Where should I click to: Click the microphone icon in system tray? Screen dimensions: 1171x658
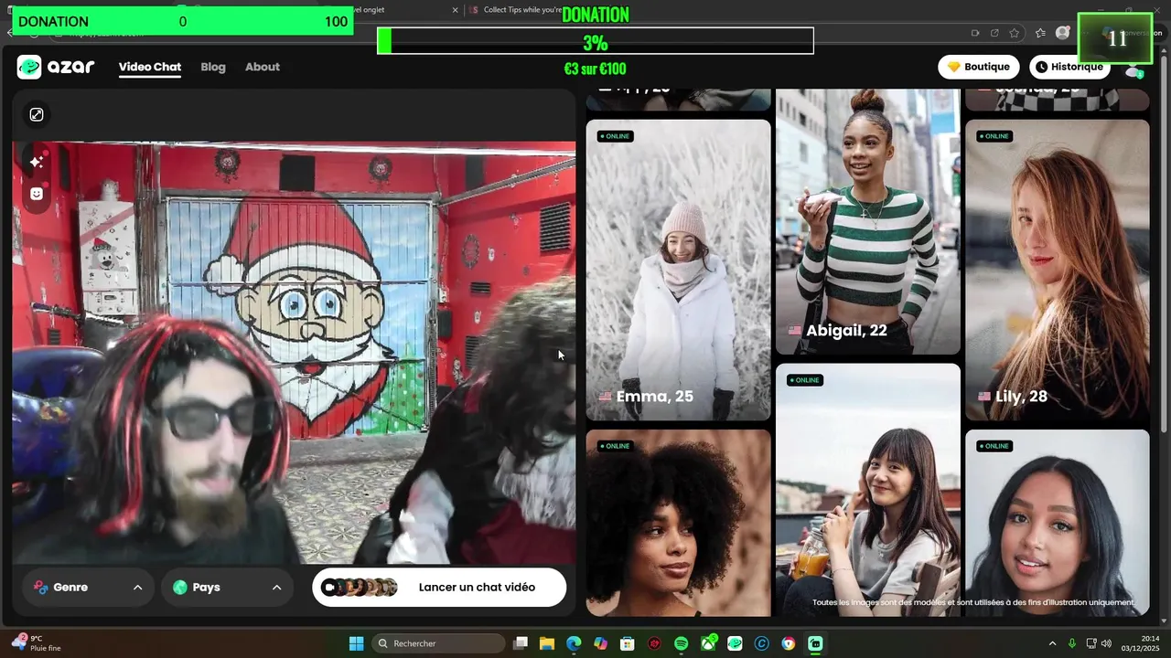point(1072,643)
